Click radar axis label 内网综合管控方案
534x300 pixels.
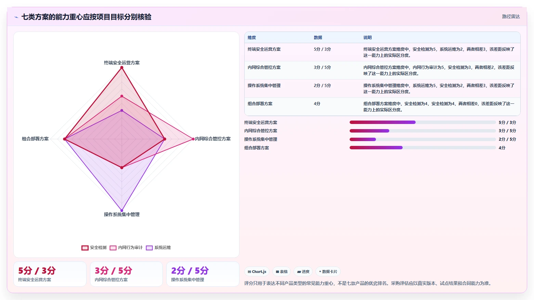213,139
